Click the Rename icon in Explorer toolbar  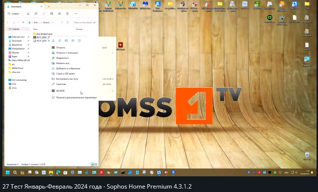[x=52, y=14]
